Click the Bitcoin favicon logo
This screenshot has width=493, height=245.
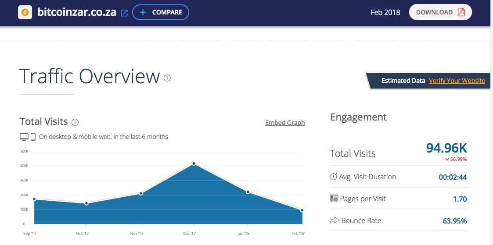(25, 13)
